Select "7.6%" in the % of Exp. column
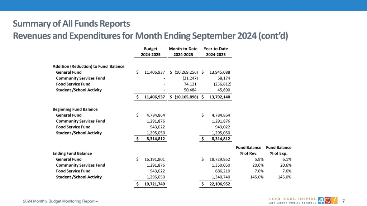 point(287,171)
